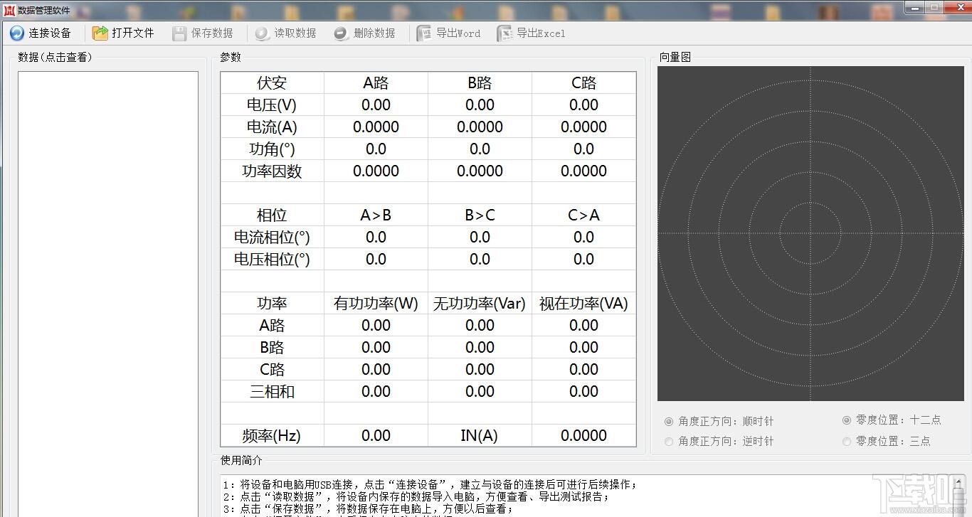Click the 保存数据 toolbar label
972x517 pixels.
click(x=212, y=33)
